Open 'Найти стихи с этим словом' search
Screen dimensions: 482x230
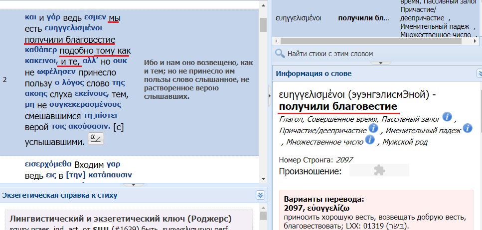[x=330, y=54]
